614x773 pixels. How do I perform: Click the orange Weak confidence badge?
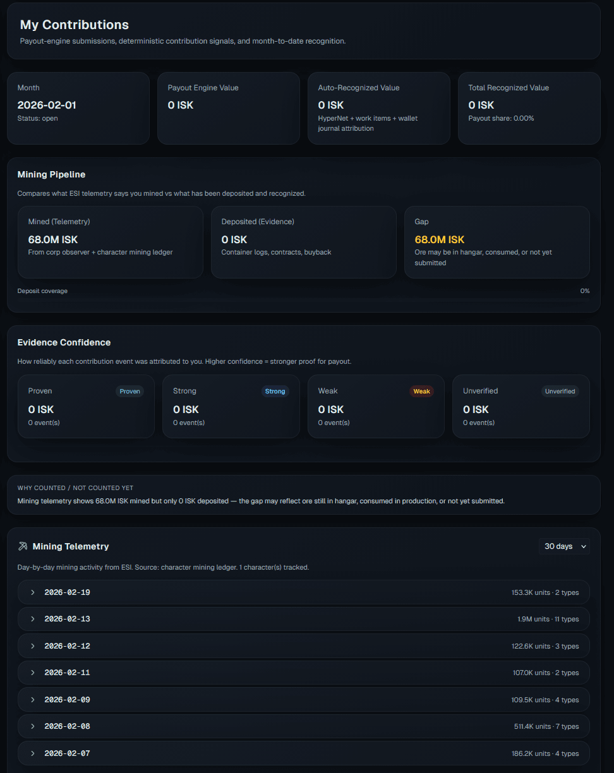pos(421,391)
